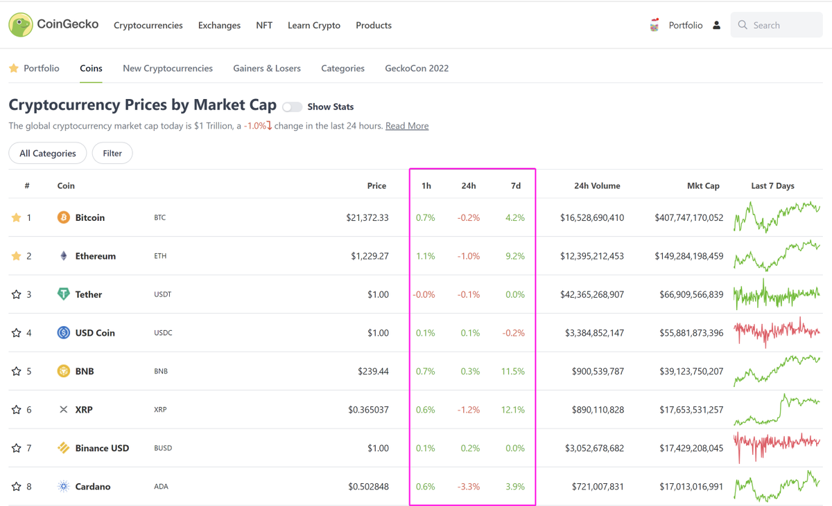832x506 pixels.
Task: Expand the Exchanges menu
Action: coord(219,25)
